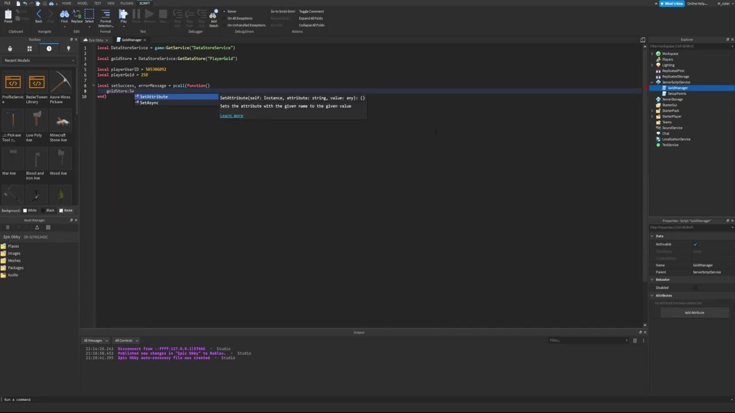The width and height of the screenshot is (735, 413).
Task: Toggle the Archivable checkbox
Action: pos(695,244)
